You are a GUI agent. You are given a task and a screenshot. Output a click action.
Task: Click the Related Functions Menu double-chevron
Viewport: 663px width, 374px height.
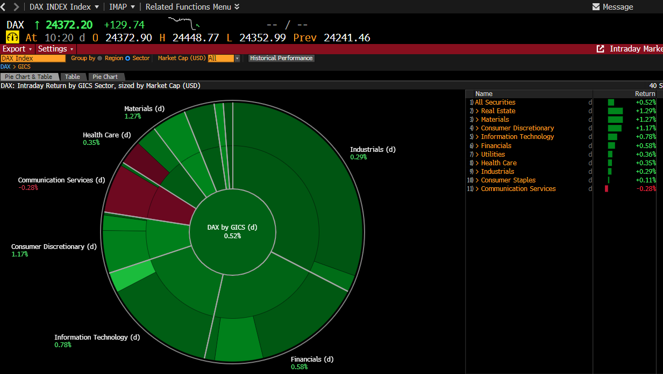click(237, 7)
